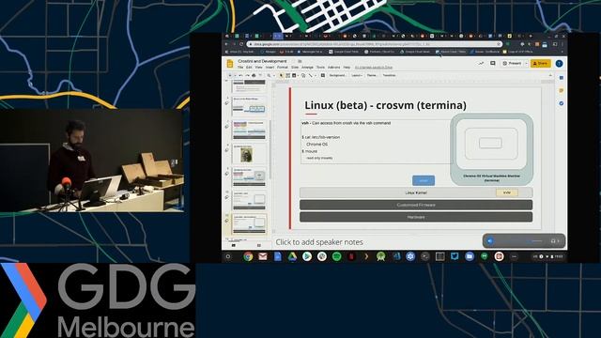
Task: Open Visual Studio Code from the shelf
Action: [395, 256]
